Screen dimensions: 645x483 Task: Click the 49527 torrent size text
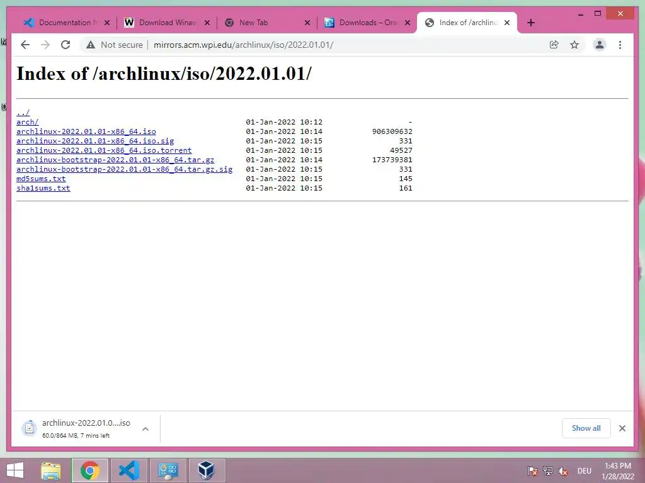(x=401, y=150)
